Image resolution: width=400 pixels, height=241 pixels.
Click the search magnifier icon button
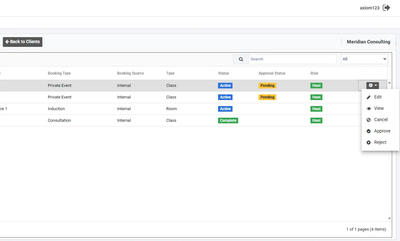point(241,59)
